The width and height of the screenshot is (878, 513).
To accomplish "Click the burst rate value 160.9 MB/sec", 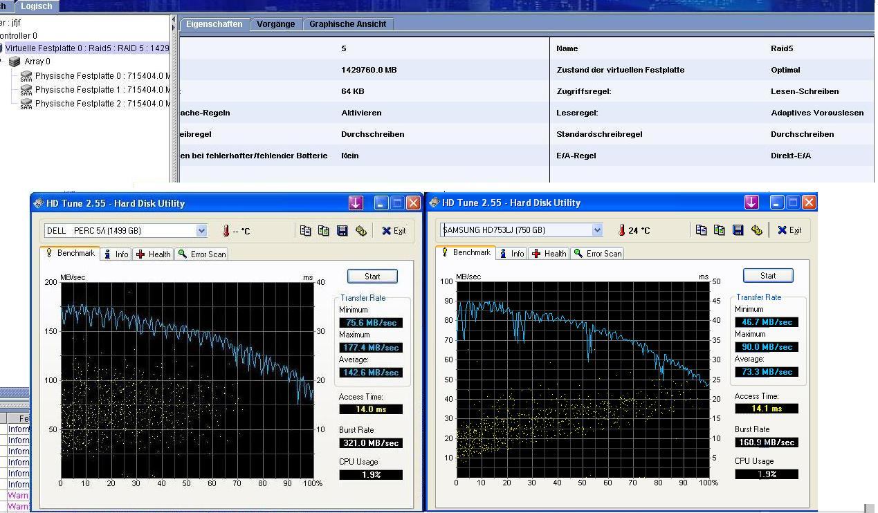I will (767, 442).
